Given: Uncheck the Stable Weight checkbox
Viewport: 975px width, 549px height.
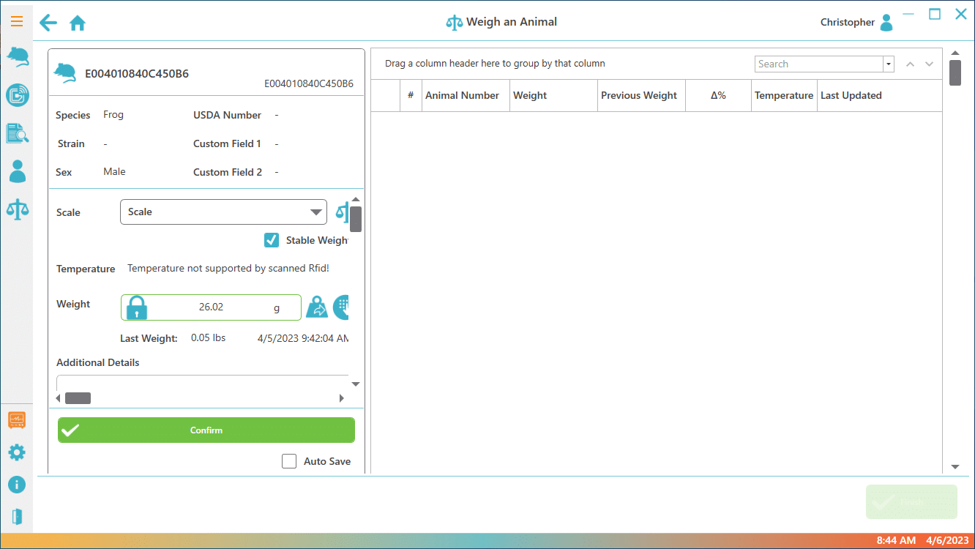Looking at the screenshot, I should click(x=272, y=240).
